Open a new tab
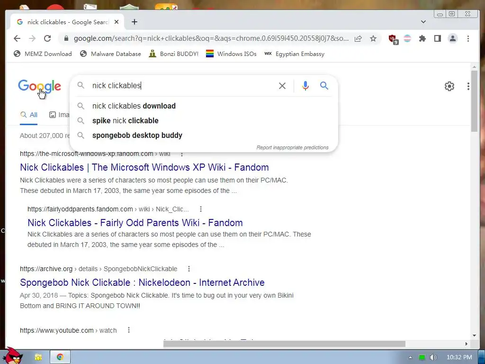The height and width of the screenshot is (364, 485). pos(134,22)
